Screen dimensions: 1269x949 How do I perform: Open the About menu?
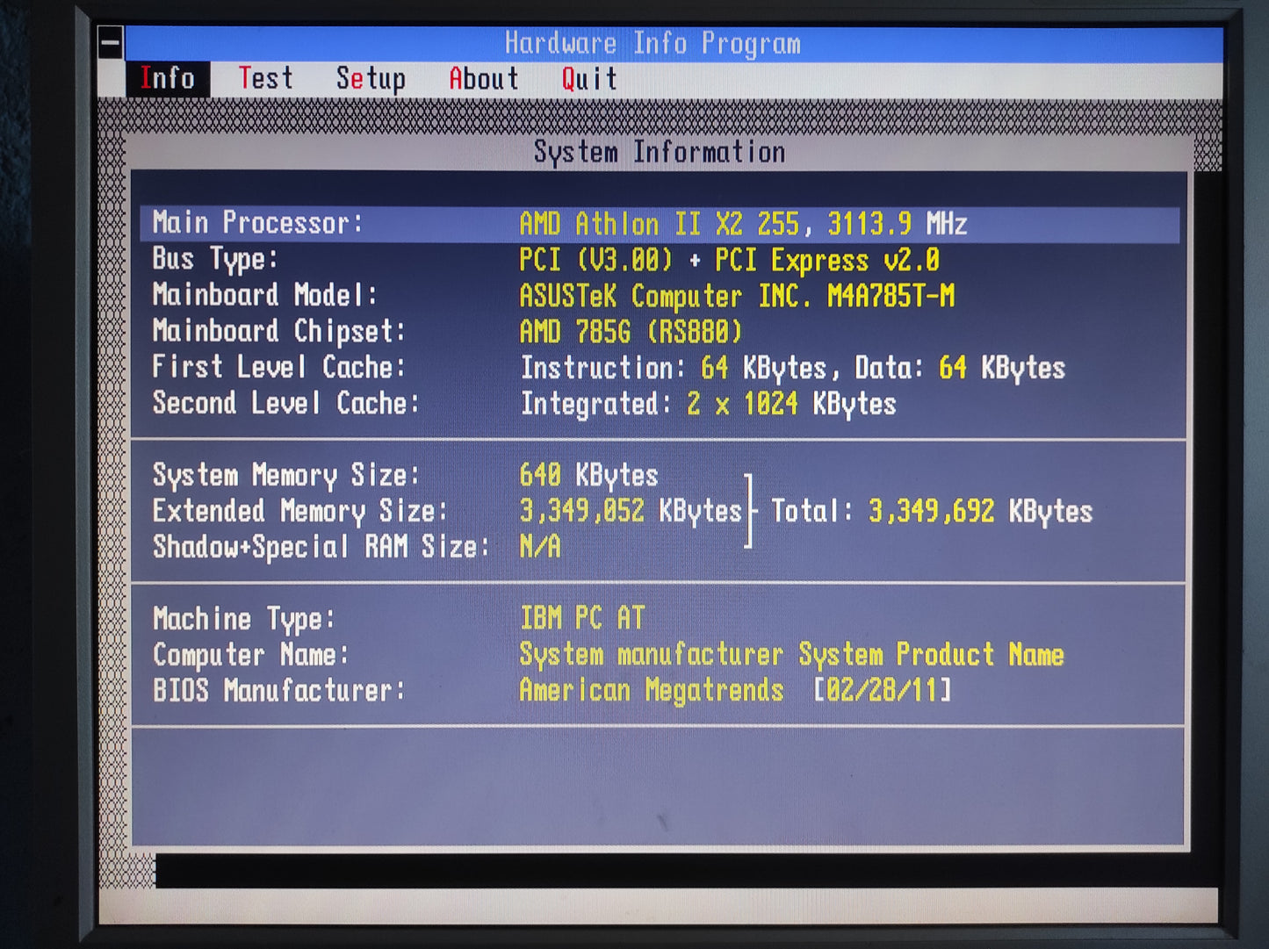[x=483, y=79]
